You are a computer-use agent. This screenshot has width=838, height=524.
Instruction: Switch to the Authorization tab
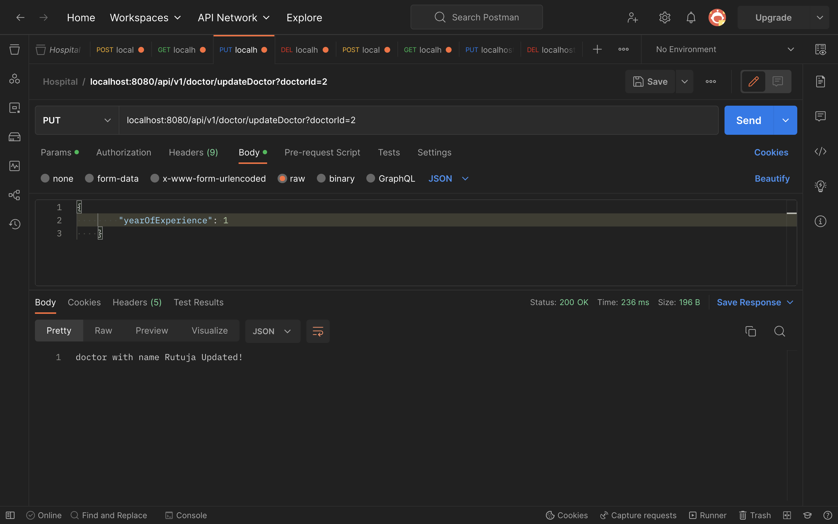pyautogui.click(x=124, y=153)
